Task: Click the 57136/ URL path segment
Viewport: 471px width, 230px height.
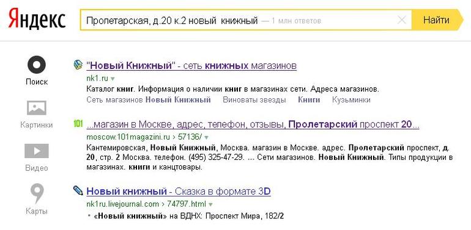Action: (190, 137)
